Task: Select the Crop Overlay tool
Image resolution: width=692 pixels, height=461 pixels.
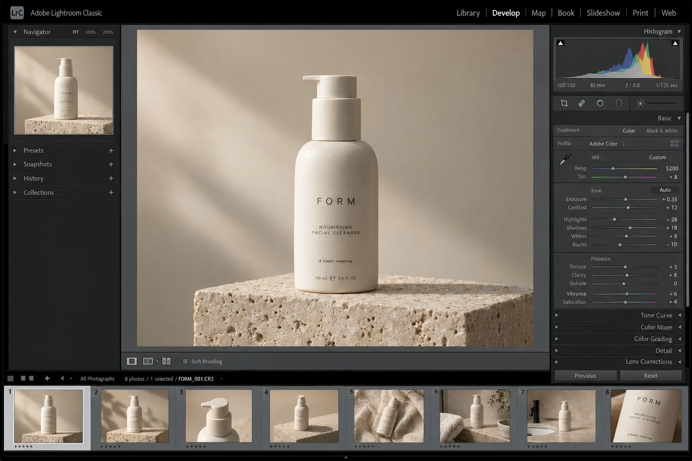Action: (564, 104)
